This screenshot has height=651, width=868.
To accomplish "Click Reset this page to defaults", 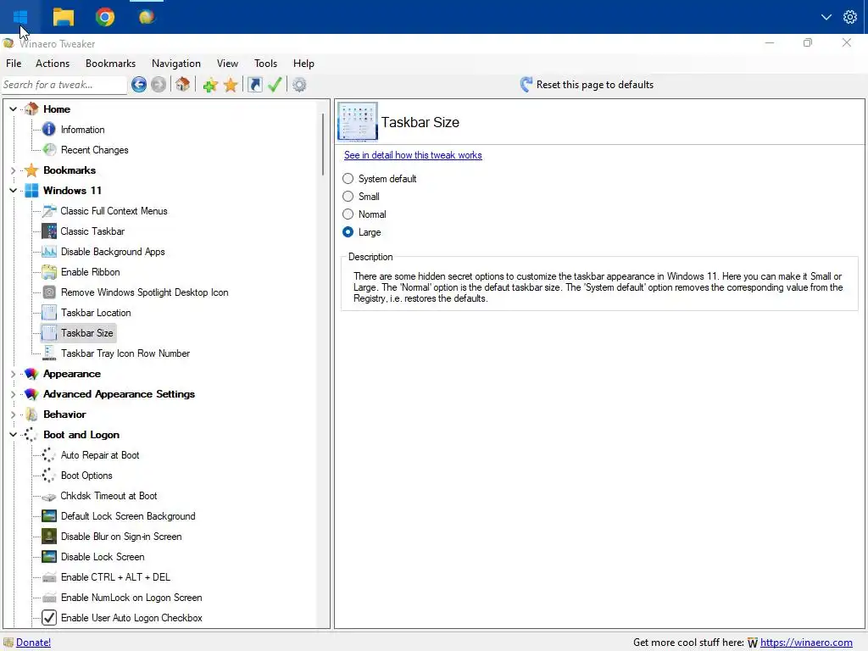I will coord(587,85).
